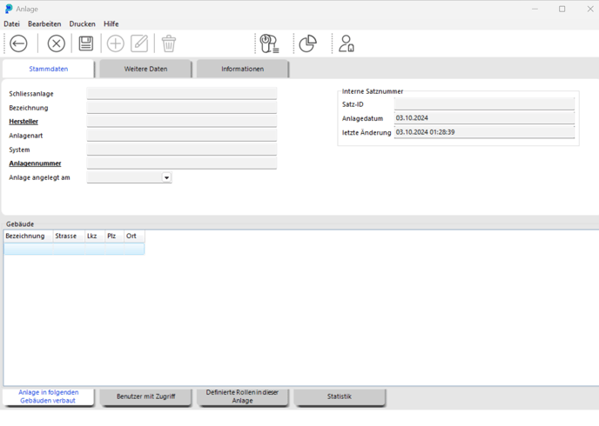Open the Anlagennummer label link
The width and height of the screenshot is (599, 426).
point(35,163)
